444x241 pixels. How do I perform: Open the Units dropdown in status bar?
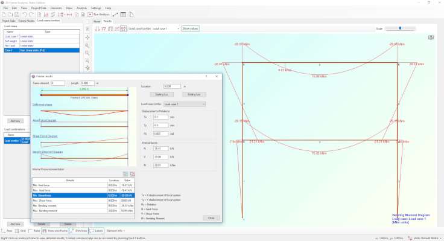point(425,238)
